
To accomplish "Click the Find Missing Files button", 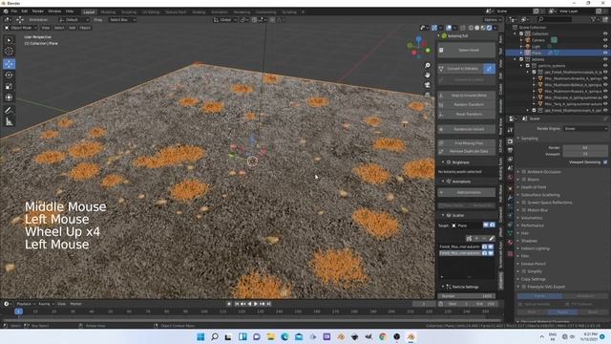I will [x=467, y=143].
